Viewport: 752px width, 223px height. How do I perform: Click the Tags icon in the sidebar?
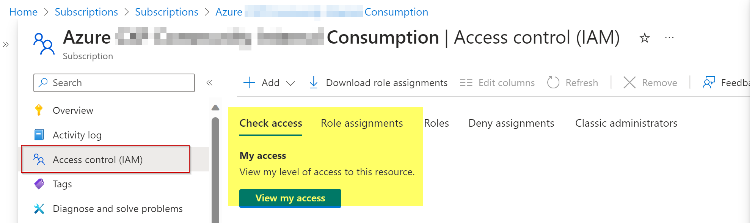tap(39, 184)
